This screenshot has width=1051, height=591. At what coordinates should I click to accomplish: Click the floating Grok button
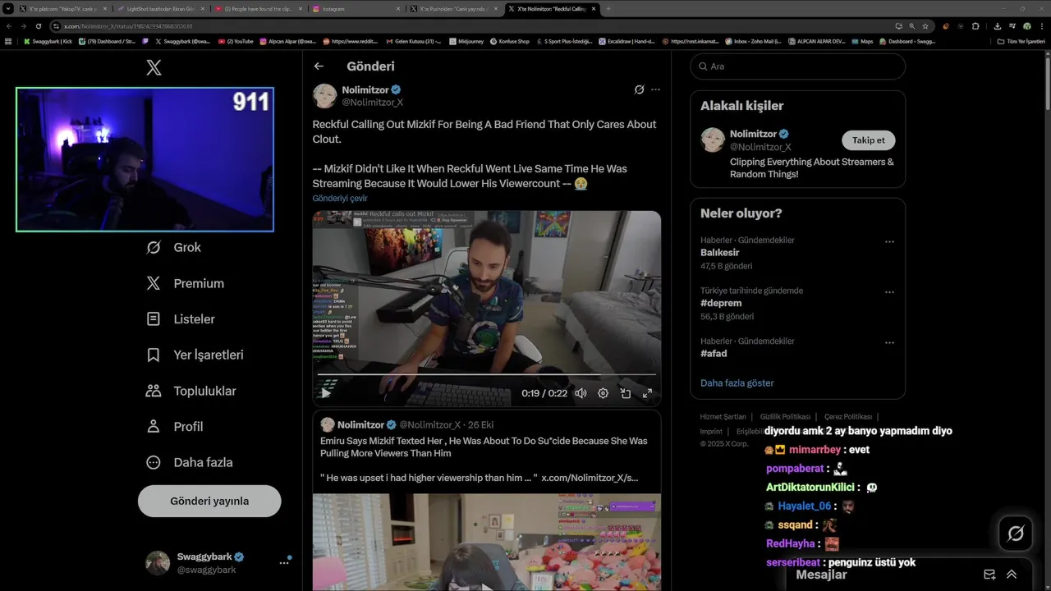point(1016,534)
